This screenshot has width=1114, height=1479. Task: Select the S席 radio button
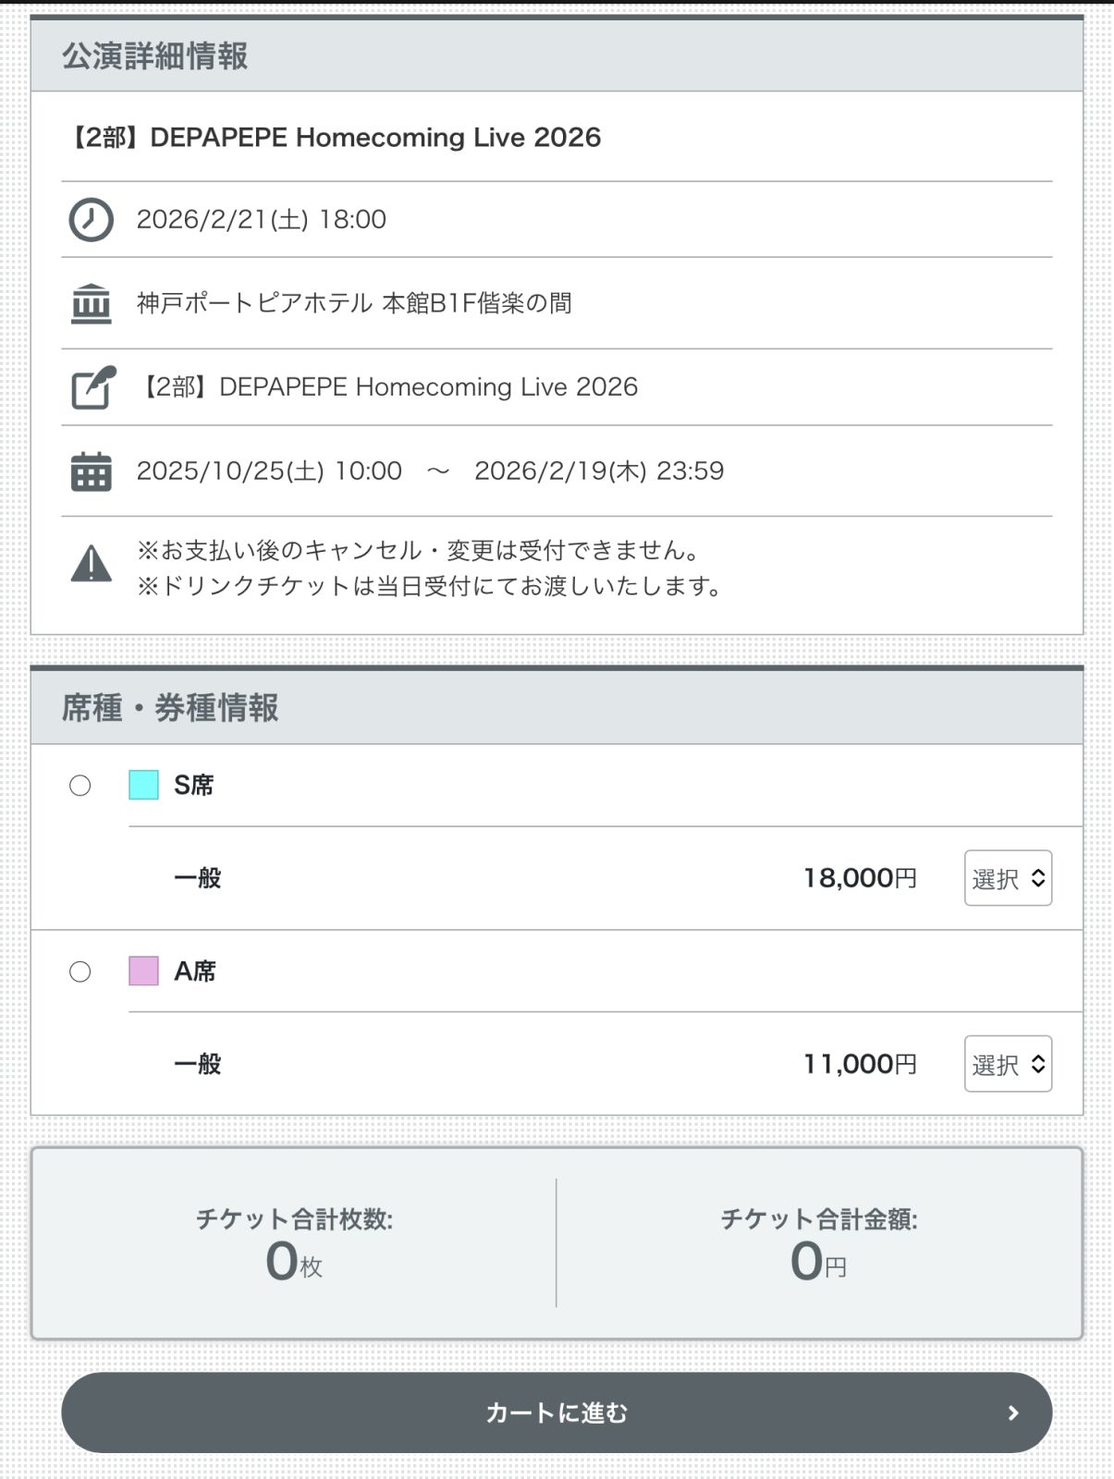click(80, 786)
